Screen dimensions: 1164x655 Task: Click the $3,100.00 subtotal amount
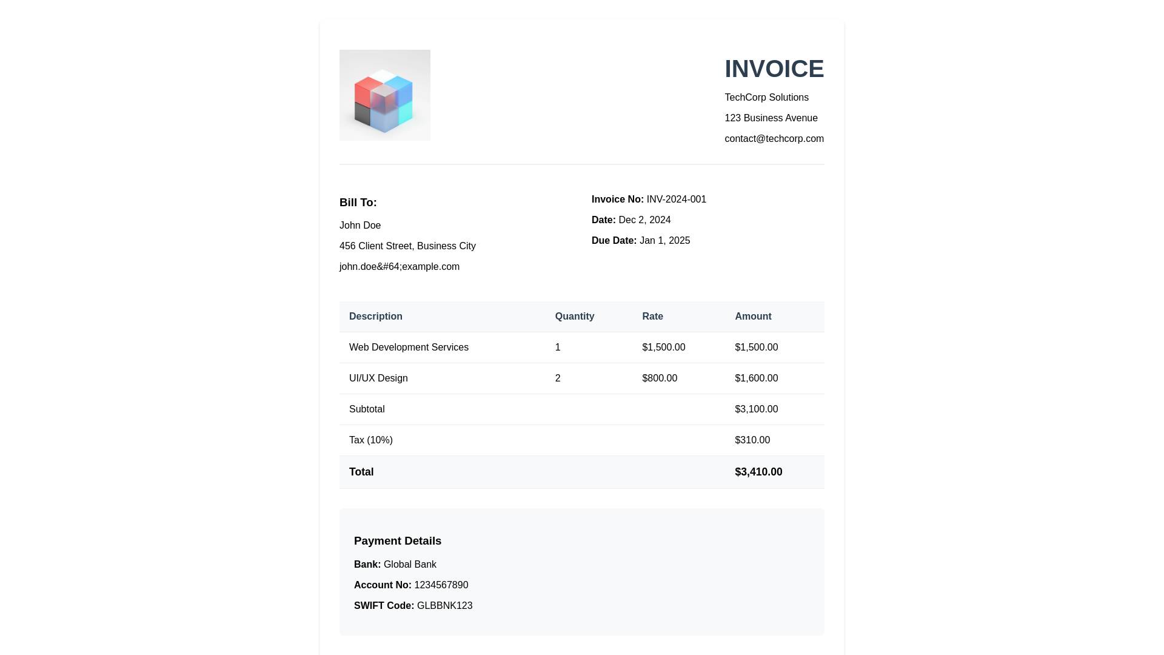(x=756, y=409)
